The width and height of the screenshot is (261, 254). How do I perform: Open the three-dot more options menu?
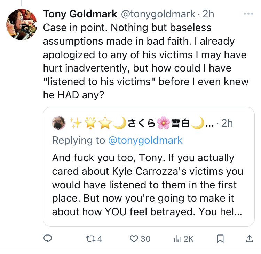248,14
